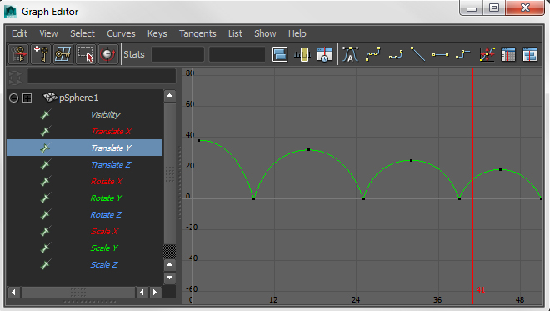550x311 pixels.
Task: Click the outliner scroll-down arrow at bottom
Action: click(x=170, y=278)
